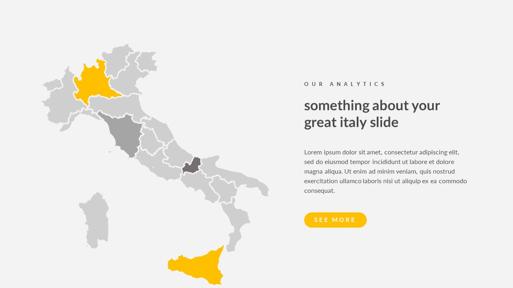
Task: Select the Friuli region in the far northeast
Action: coord(146,61)
